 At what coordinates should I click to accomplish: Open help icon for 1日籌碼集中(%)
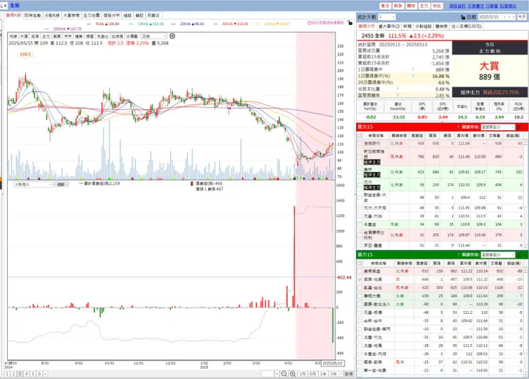[413, 76]
